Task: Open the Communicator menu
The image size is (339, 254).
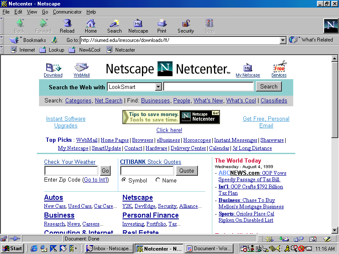Action: click(x=67, y=12)
